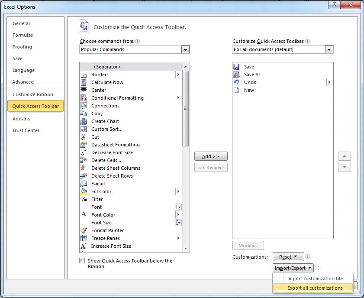The image size is (364, 298).
Task: Click the Create Chart icon
Action: point(84,121)
